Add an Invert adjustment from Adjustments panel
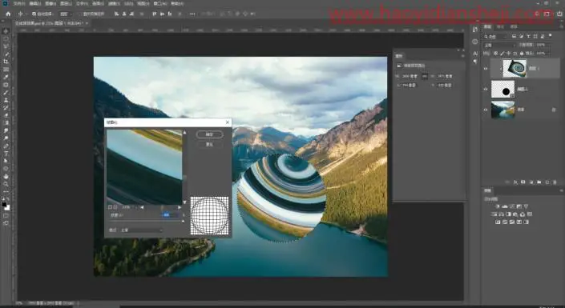The image size is (565, 308). (x=498, y=222)
